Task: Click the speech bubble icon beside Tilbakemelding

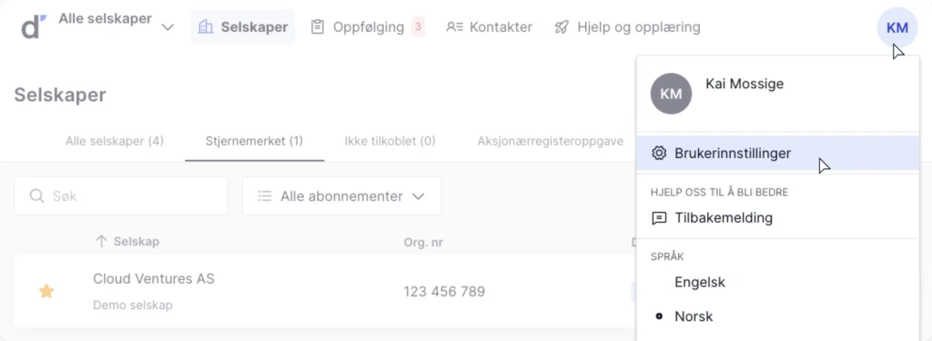Action: [x=659, y=218]
